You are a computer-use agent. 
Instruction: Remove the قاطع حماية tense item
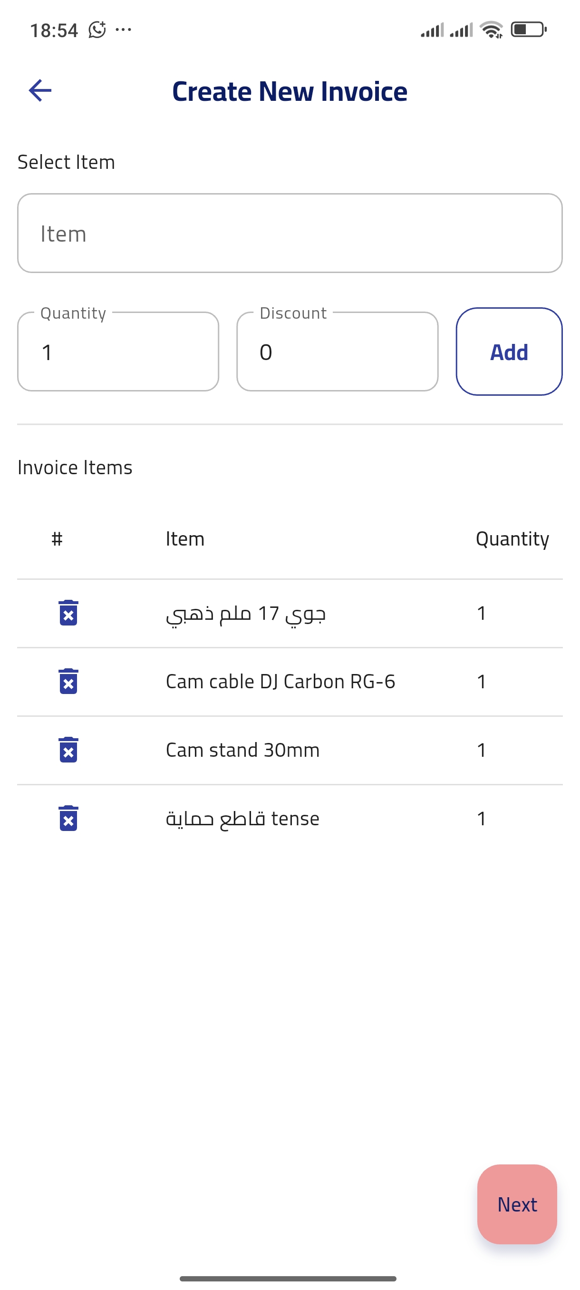tap(68, 818)
